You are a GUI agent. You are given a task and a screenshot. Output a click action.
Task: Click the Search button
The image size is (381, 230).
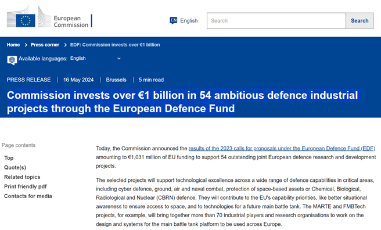click(x=360, y=21)
